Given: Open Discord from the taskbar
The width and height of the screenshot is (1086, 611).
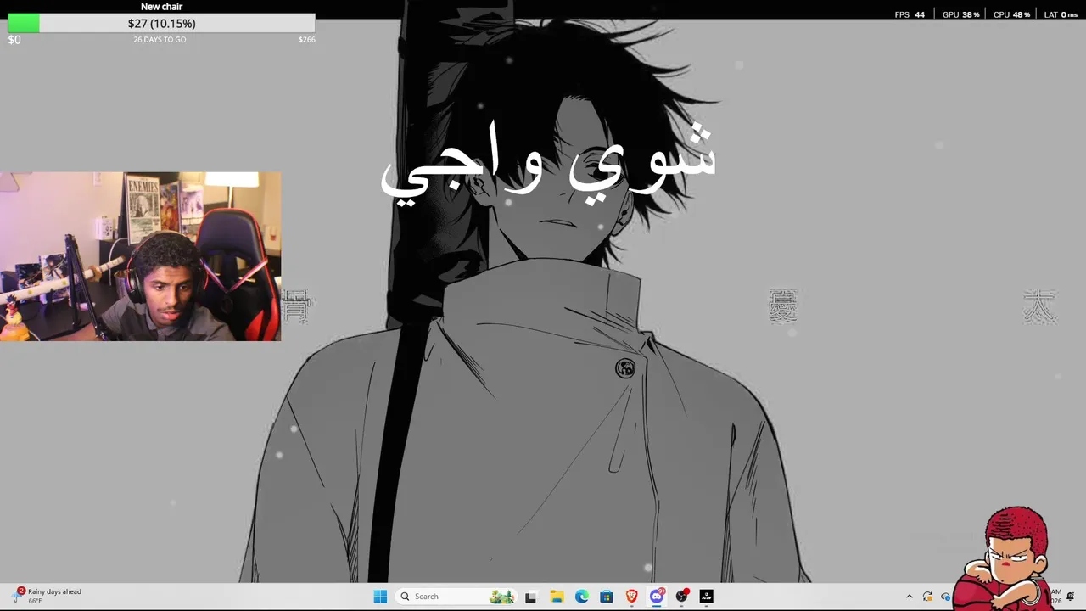Looking at the screenshot, I should click(x=657, y=597).
